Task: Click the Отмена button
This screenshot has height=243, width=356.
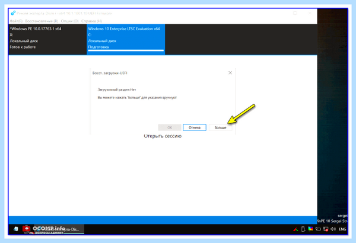Action: tap(195, 127)
